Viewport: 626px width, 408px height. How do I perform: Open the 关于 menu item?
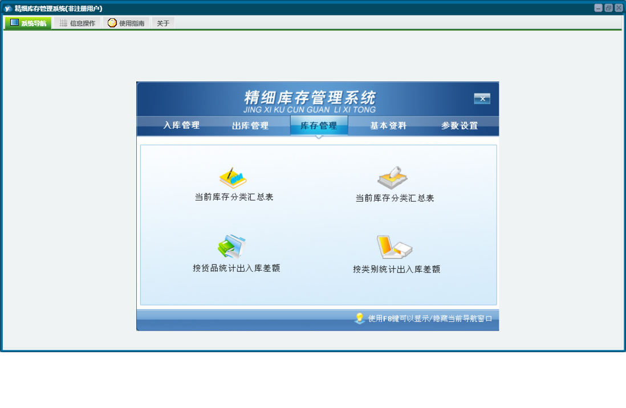[163, 23]
